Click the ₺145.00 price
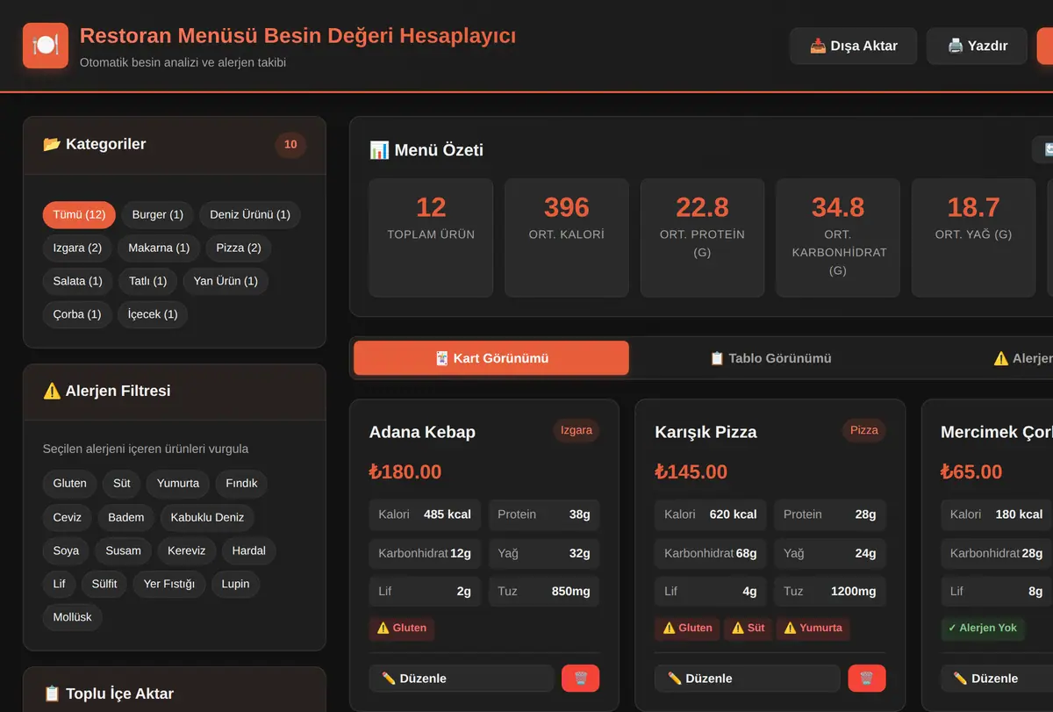This screenshot has width=1053, height=712. [691, 471]
